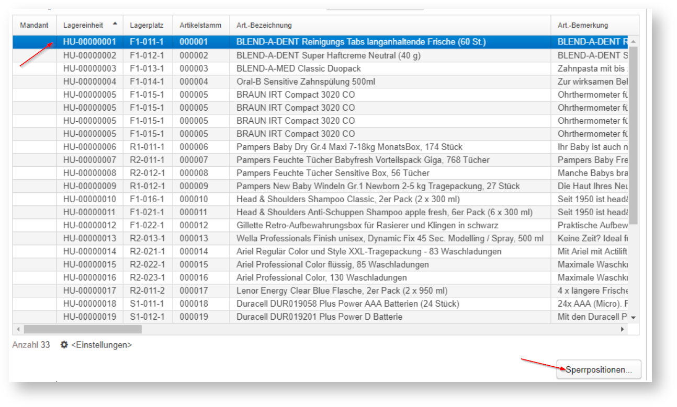Select row HU-00000003
The height and width of the screenshot is (407, 677).
pyautogui.click(x=320, y=68)
